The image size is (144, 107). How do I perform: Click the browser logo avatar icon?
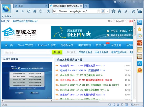coord(6,9)
